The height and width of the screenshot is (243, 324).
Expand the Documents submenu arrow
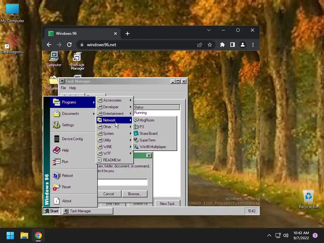pos(94,114)
